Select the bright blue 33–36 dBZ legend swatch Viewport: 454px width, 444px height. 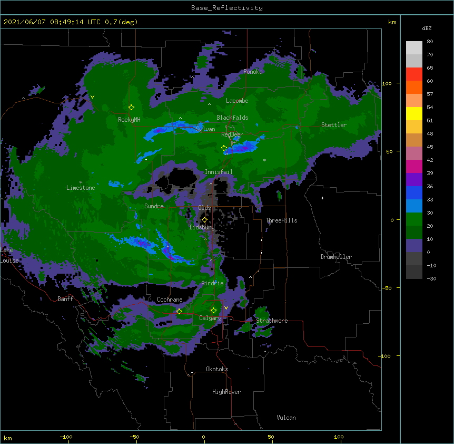(414, 192)
